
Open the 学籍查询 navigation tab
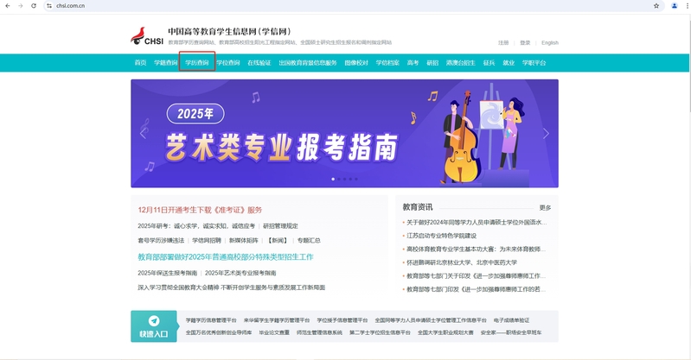point(165,63)
